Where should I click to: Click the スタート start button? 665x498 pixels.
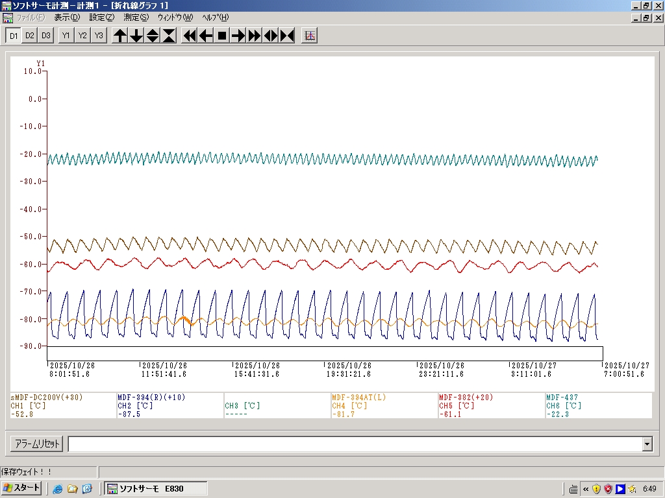22,488
